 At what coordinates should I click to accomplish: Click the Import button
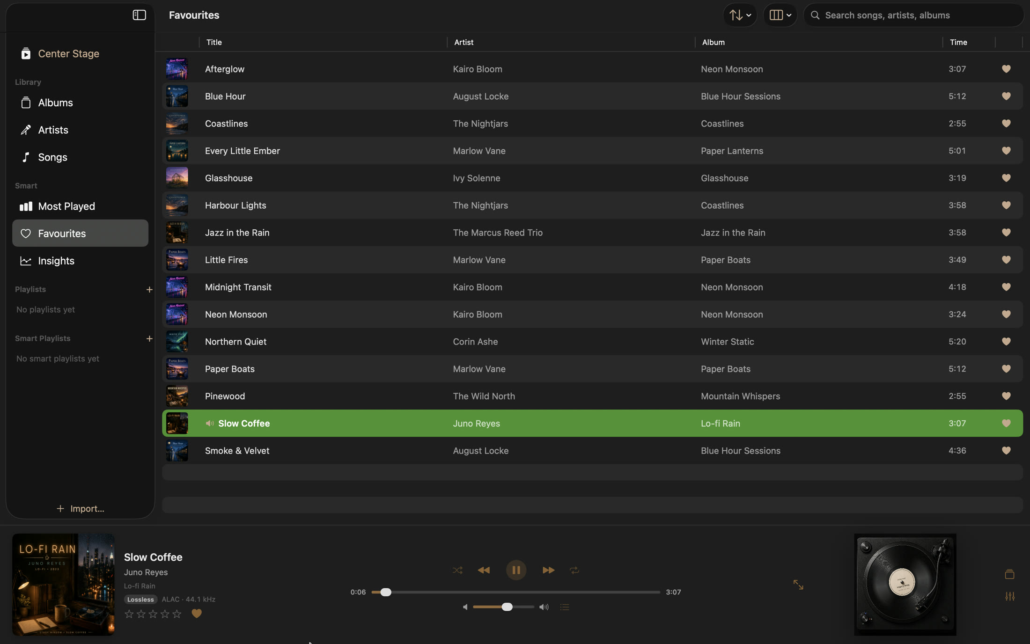(80, 509)
